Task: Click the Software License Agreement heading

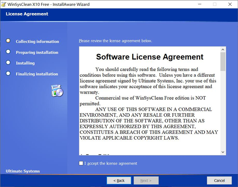Action: coord(150,57)
